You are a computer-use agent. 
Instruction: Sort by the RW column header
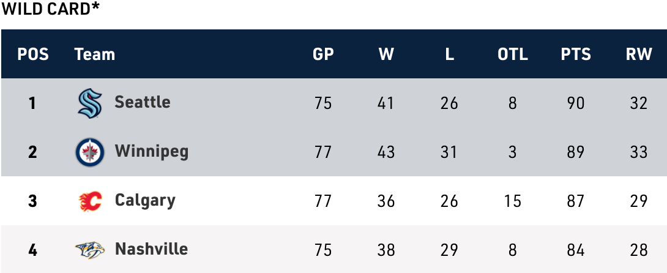(x=639, y=54)
